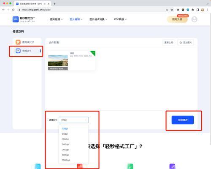
Task: Bookmark the page with the star icon
Action: pos(172,10)
